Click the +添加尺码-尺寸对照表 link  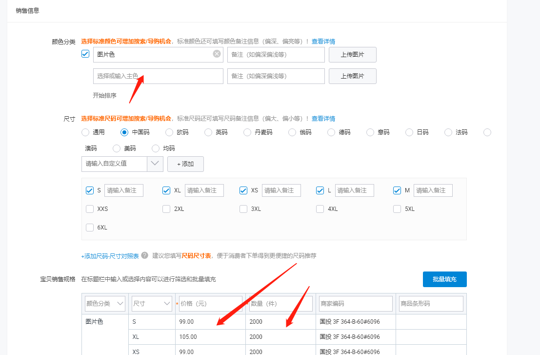[110, 256]
